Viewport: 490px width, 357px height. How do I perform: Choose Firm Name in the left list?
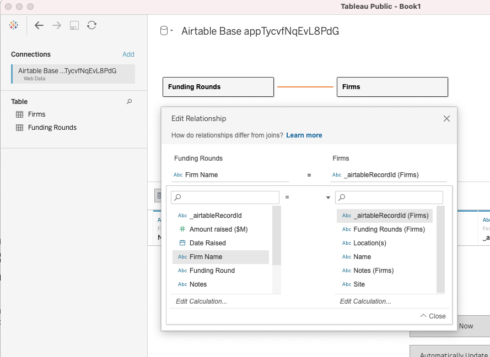[220, 257]
